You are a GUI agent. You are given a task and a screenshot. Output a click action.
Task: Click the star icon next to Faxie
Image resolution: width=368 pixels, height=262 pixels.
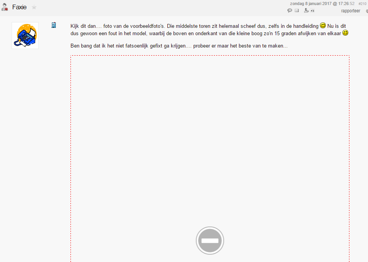pyautogui.click(x=34, y=7)
